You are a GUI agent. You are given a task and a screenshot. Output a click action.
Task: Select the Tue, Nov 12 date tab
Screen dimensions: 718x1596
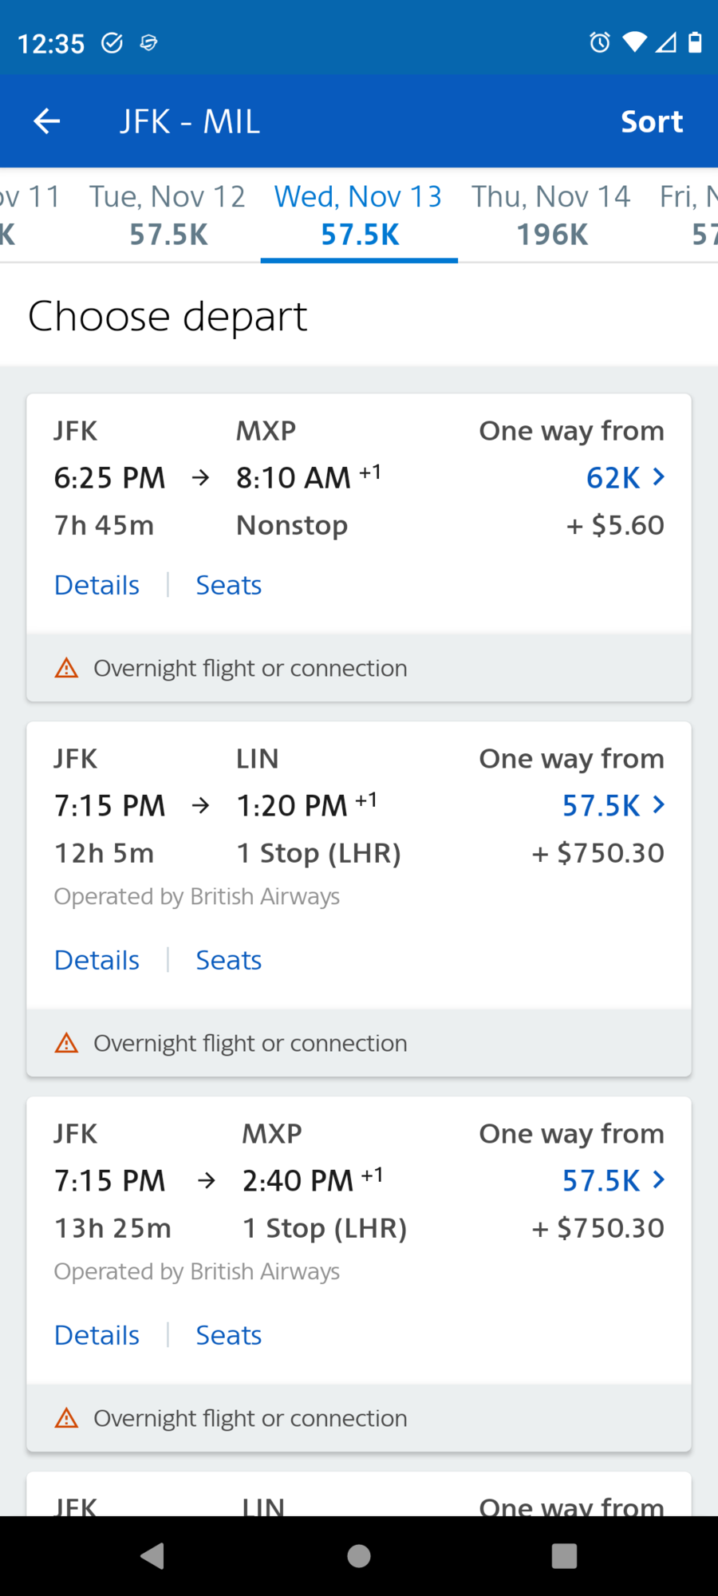[x=168, y=215]
